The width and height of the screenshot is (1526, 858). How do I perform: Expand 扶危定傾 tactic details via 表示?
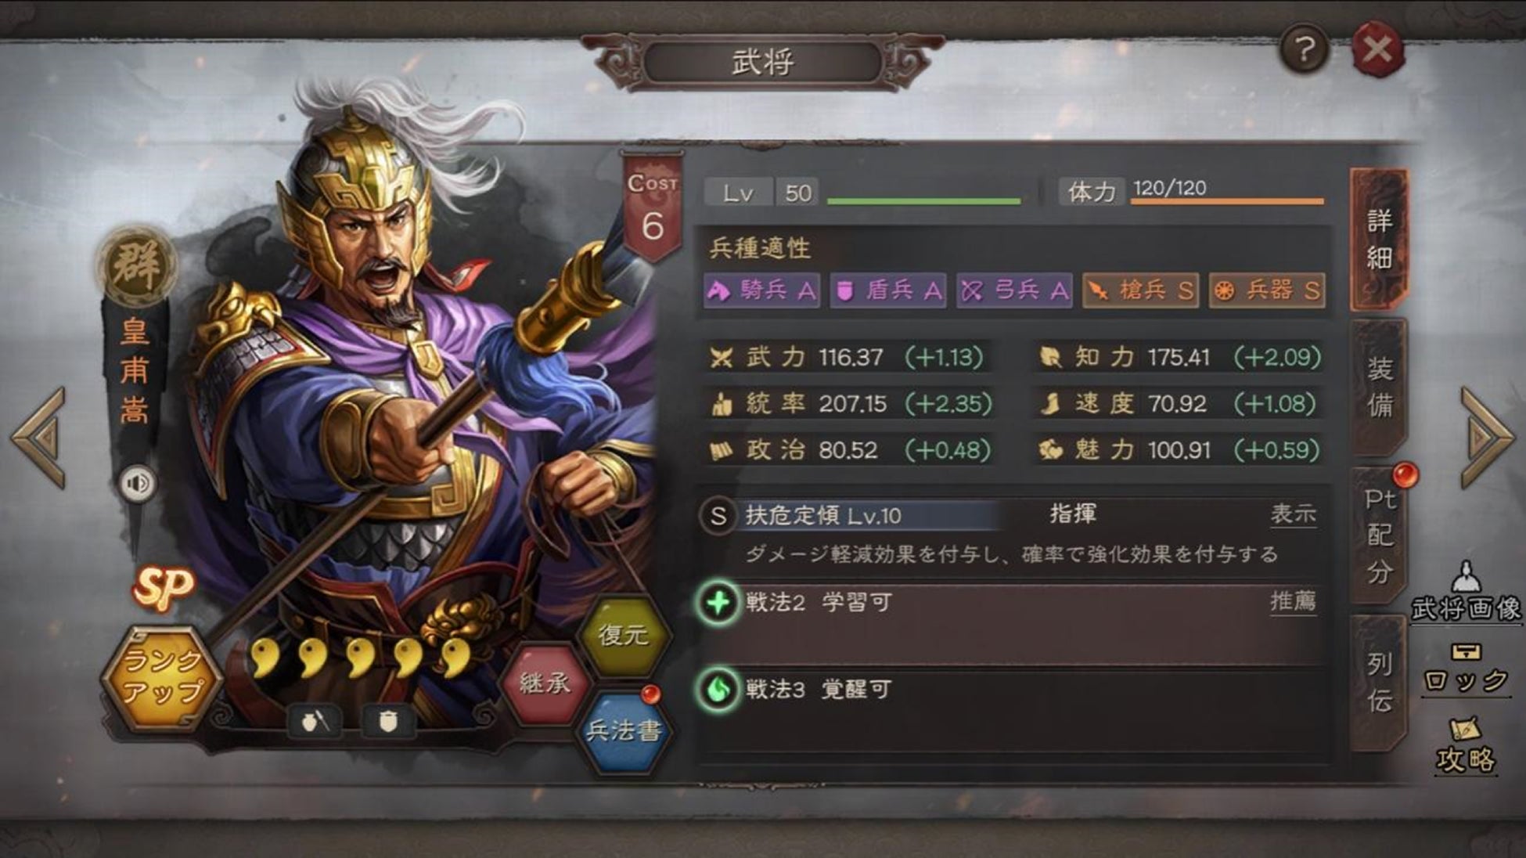click(1293, 514)
